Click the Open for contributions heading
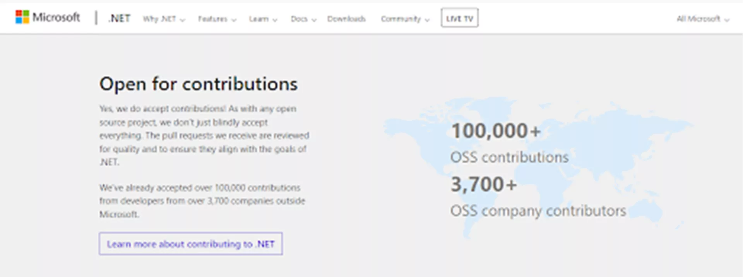Screen dimensions: 743x277 199,84
